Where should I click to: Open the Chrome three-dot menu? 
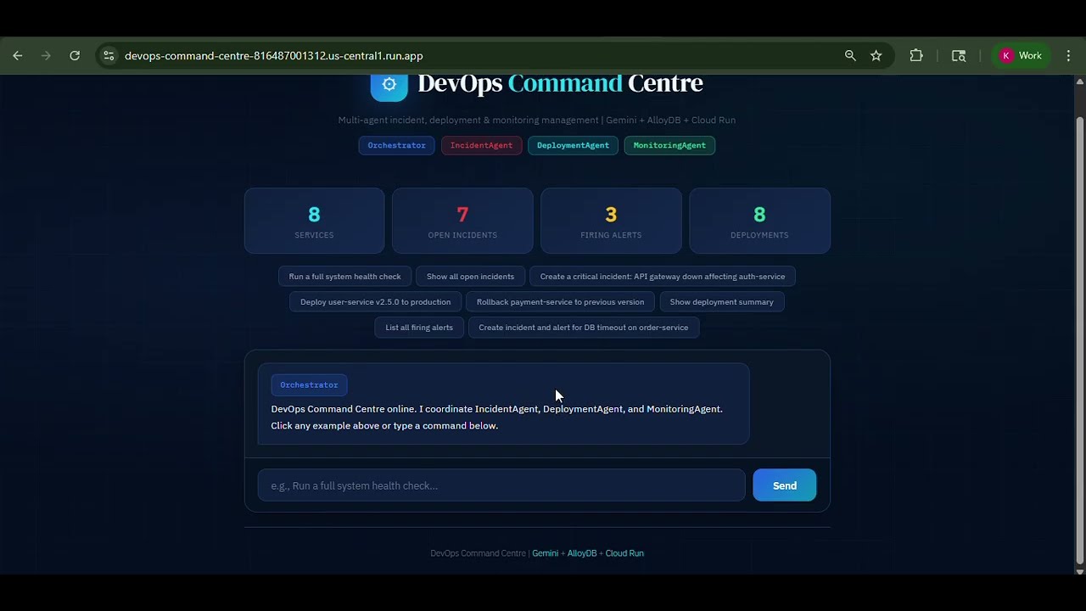pyautogui.click(x=1068, y=56)
